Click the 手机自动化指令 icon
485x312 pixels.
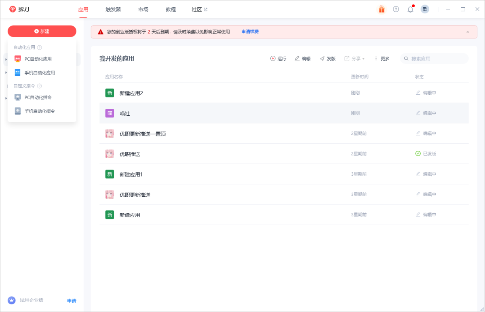18,111
